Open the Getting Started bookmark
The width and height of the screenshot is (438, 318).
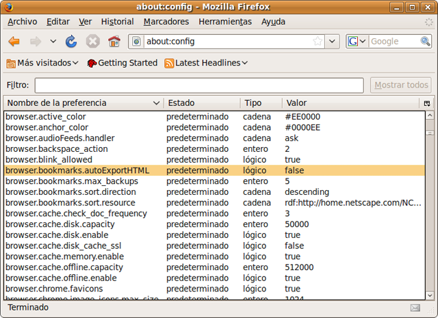tap(123, 63)
